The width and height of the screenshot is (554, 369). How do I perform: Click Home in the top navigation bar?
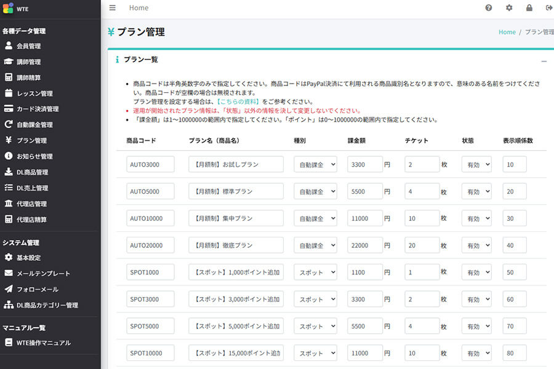point(138,8)
